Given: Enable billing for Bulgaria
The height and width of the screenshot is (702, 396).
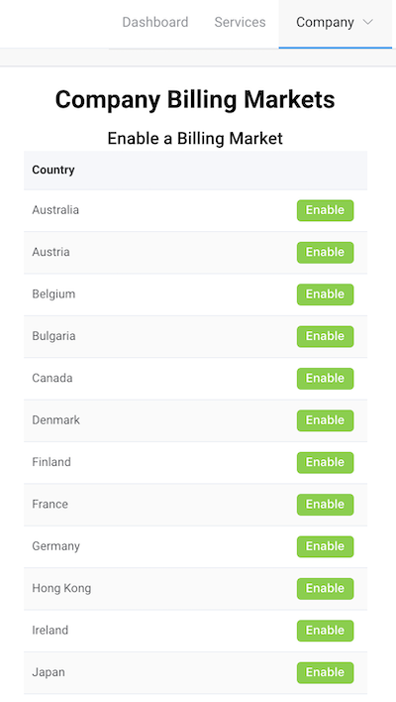Looking at the screenshot, I should pyautogui.click(x=325, y=336).
